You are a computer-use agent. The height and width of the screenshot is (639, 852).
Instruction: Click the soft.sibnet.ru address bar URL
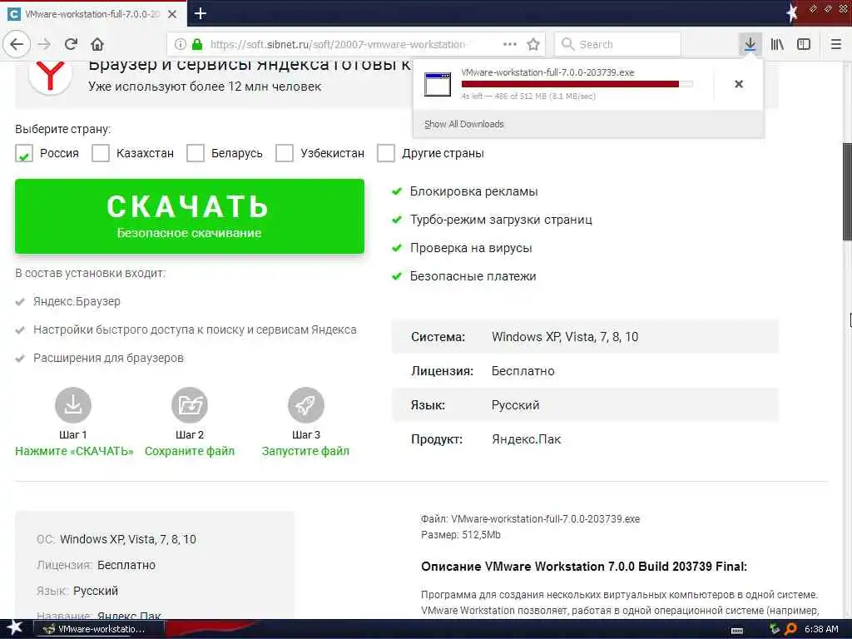[337, 44]
